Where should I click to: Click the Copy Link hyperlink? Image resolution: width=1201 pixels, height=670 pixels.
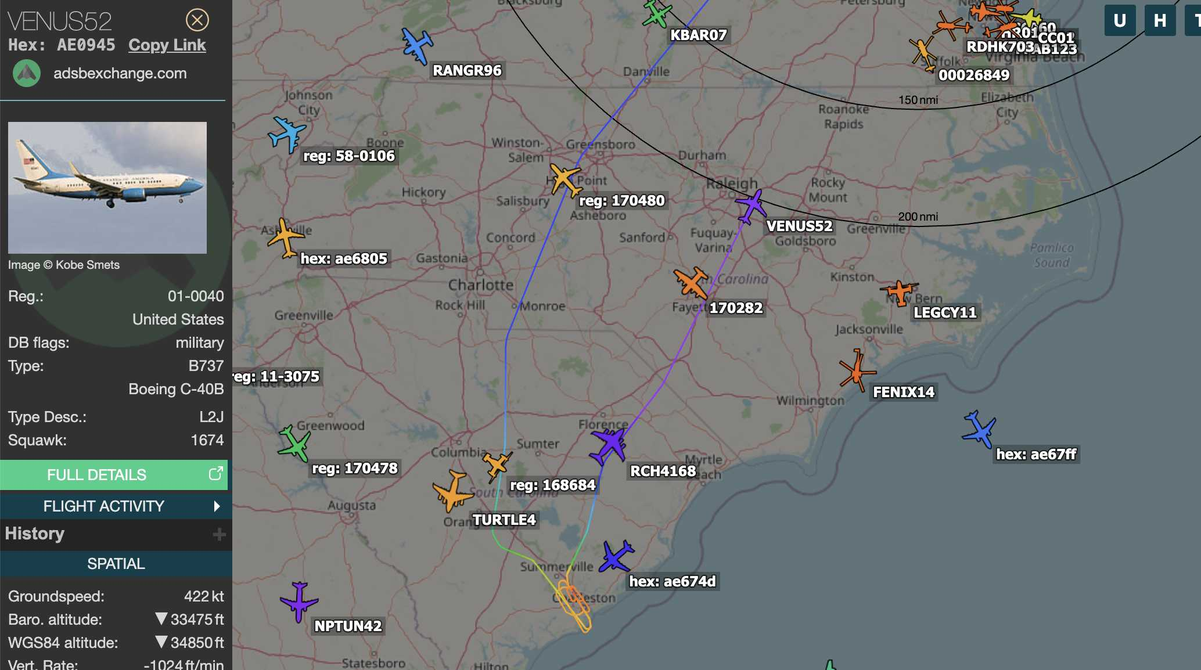coord(167,45)
